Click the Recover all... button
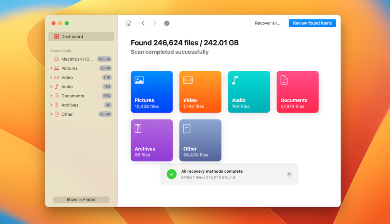 click(268, 23)
